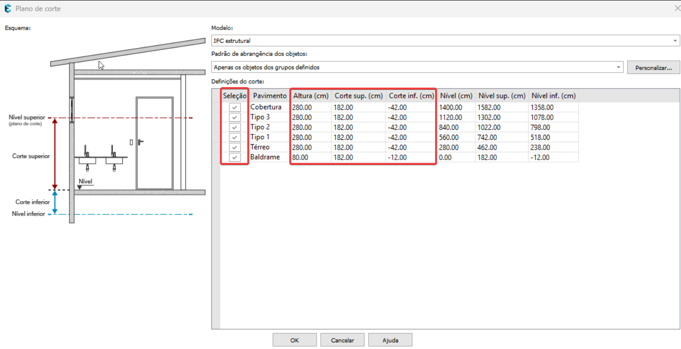Image resolution: width=681 pixels, height=349 pixels.
Task: Select Corte inf. cell for Tipo 1
Action: pos(411,138)
